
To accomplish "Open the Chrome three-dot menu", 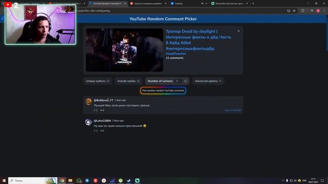I will [324, 11].
